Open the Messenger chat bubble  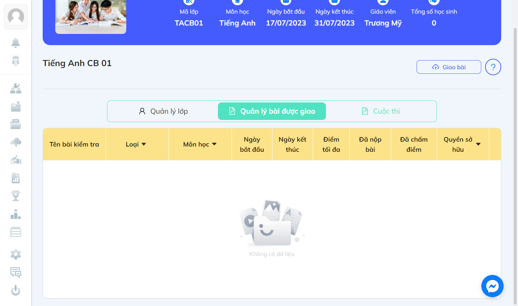(x=492, y=286)
